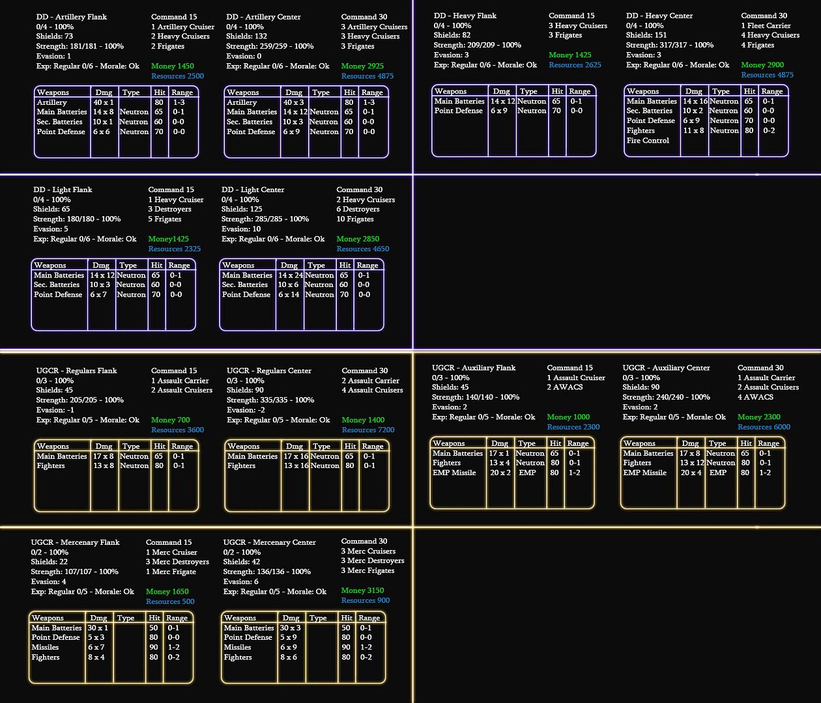Click the green Money 2850 label
The height and width of the screenshot is (703, 821).
click(358, 239)
